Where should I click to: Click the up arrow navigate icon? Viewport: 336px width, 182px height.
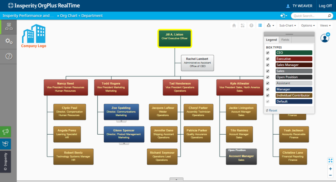click(x=251, y=25)
